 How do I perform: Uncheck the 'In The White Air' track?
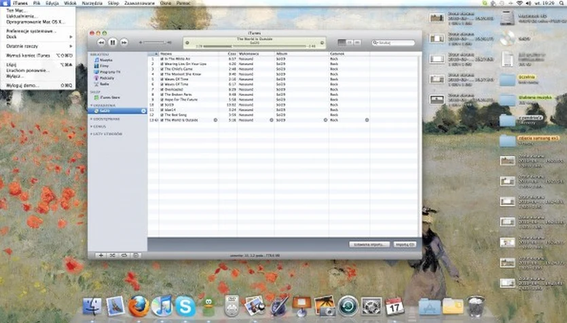point(162,59)
